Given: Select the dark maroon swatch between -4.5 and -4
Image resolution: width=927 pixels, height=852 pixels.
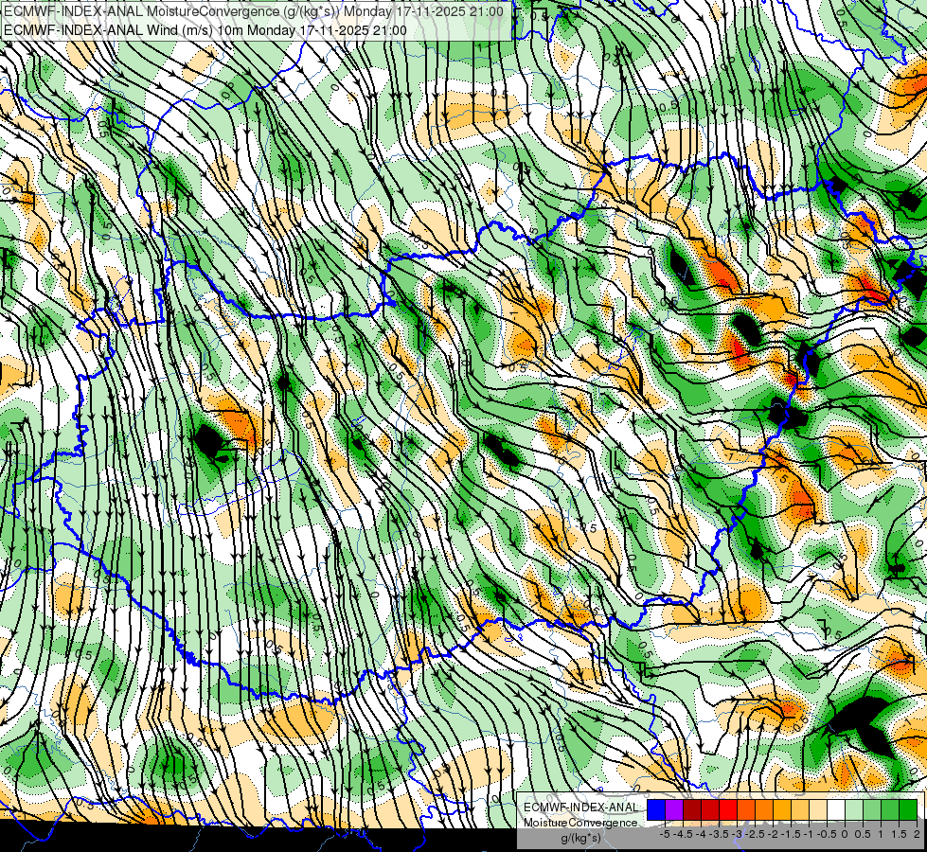Looking at the screenshot, I should [x=692, y=810].
